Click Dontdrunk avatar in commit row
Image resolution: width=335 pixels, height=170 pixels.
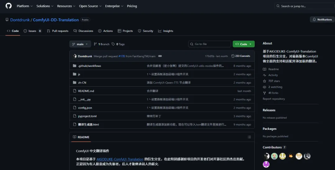74,56
